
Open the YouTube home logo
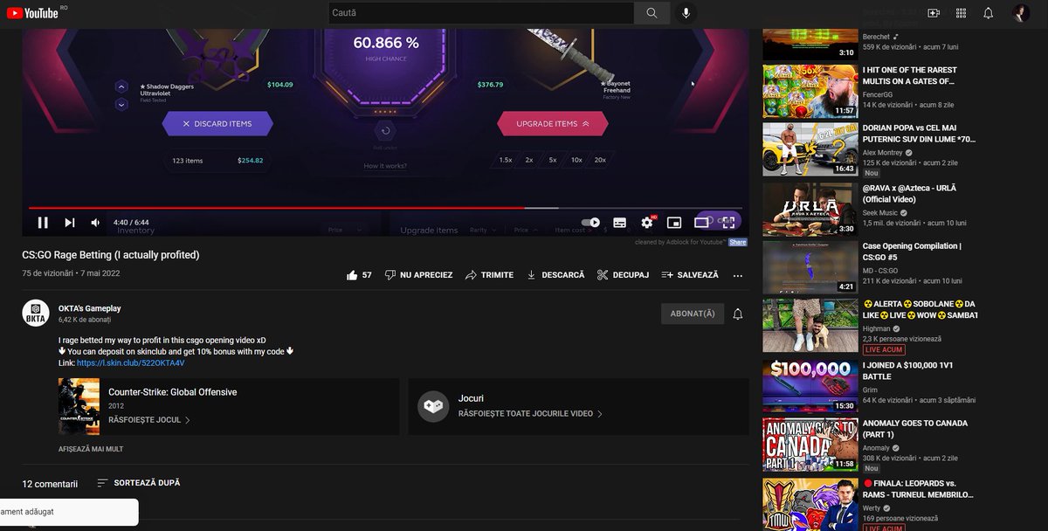coord(32,13)
